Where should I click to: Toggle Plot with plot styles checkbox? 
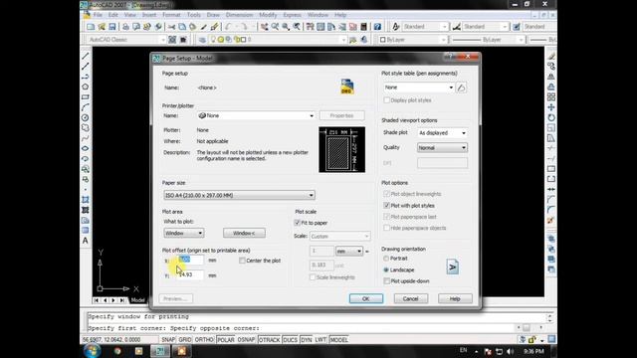[387, 206]
